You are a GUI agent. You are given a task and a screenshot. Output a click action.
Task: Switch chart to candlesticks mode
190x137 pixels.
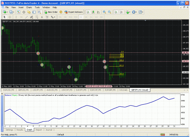[93, 12]
